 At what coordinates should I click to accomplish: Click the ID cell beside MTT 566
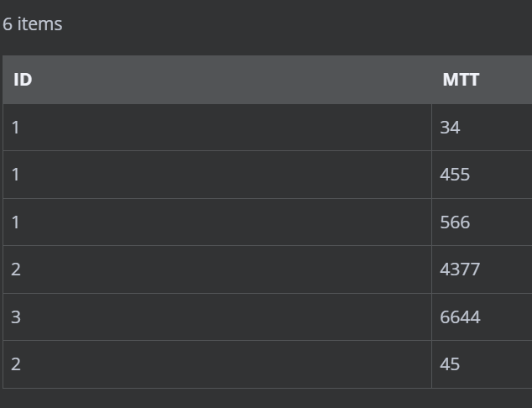coord(217,222)
